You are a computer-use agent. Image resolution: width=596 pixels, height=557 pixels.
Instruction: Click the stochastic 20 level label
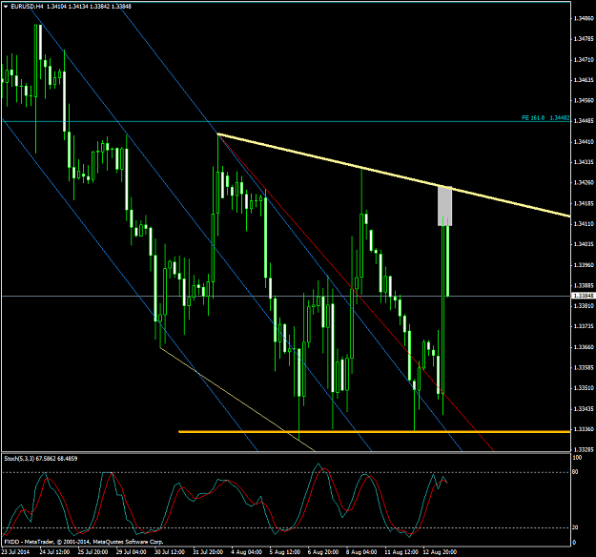(575, 527)
